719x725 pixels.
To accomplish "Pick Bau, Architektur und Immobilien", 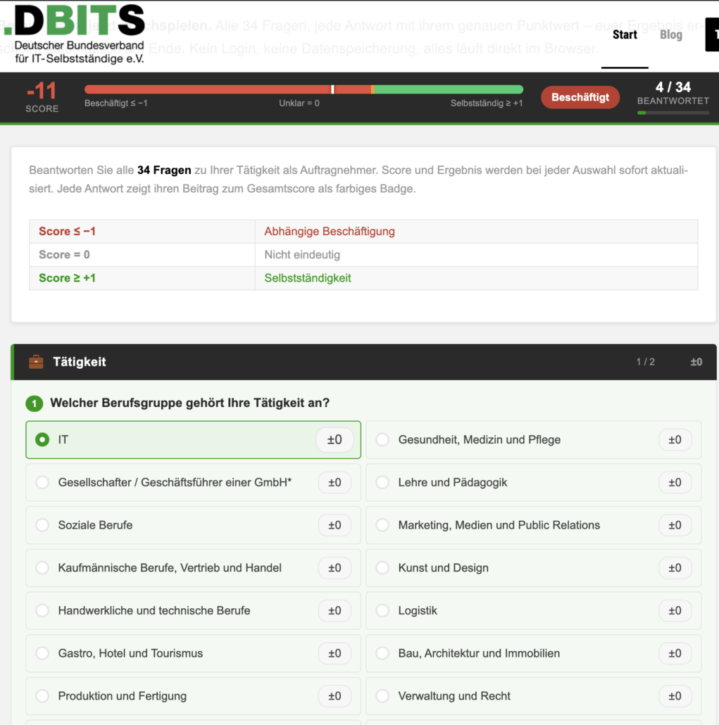I will pyautogui.click(x=382, y=653).
